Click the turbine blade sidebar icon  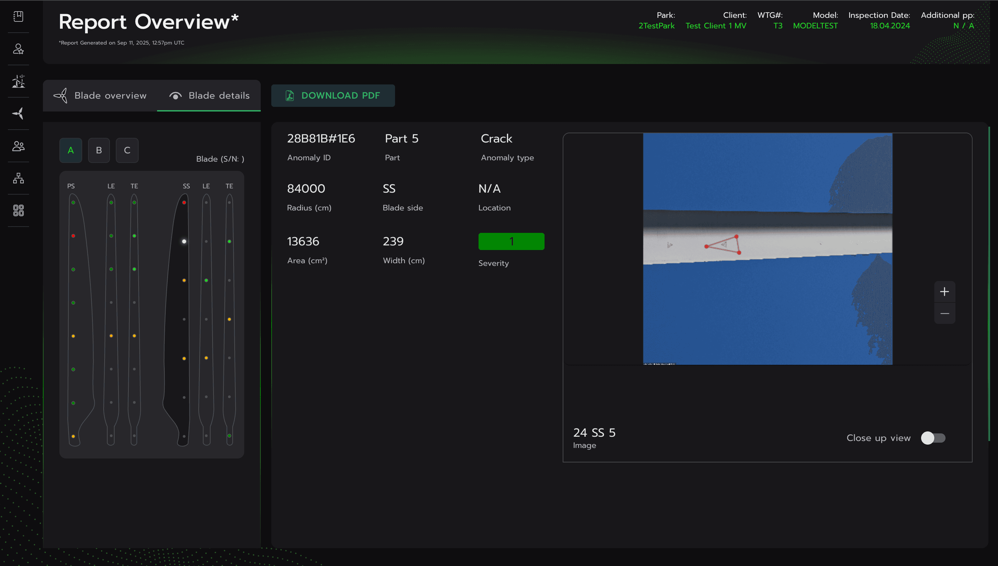[x=18, y=113]
